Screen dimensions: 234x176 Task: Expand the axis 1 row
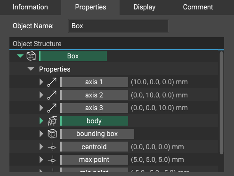(x=41, y=82)
